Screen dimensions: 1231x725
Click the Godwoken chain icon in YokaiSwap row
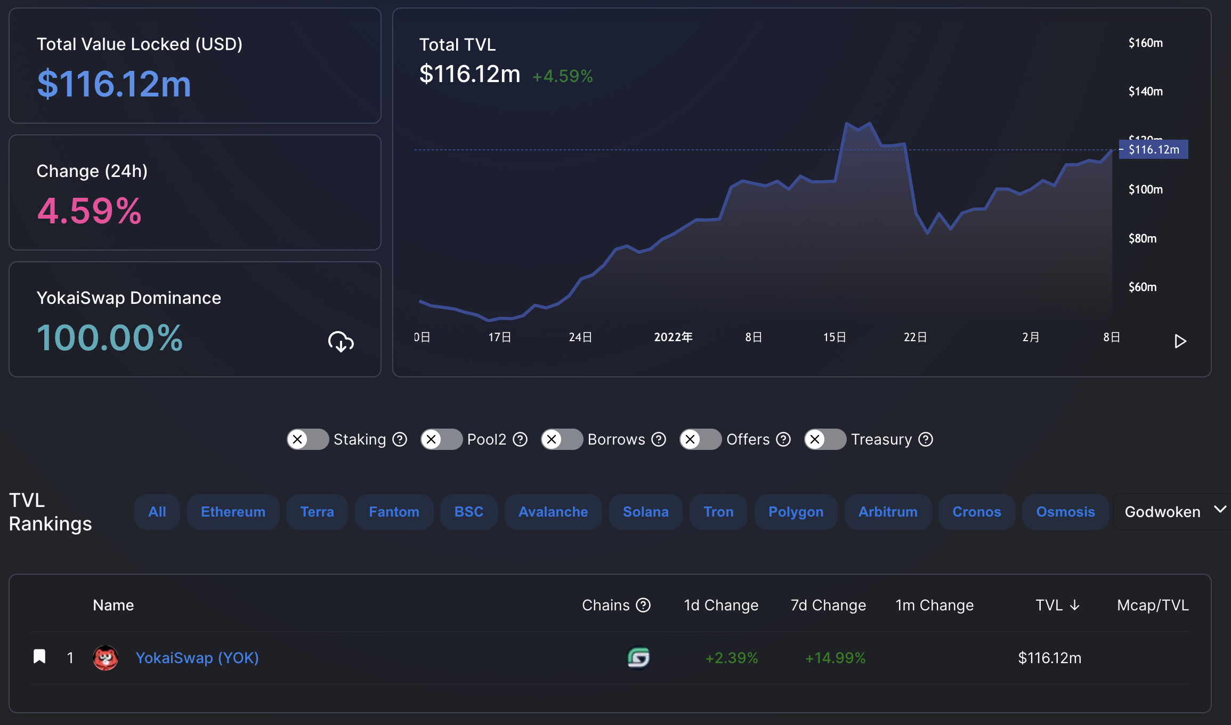(x=638, y=658)
